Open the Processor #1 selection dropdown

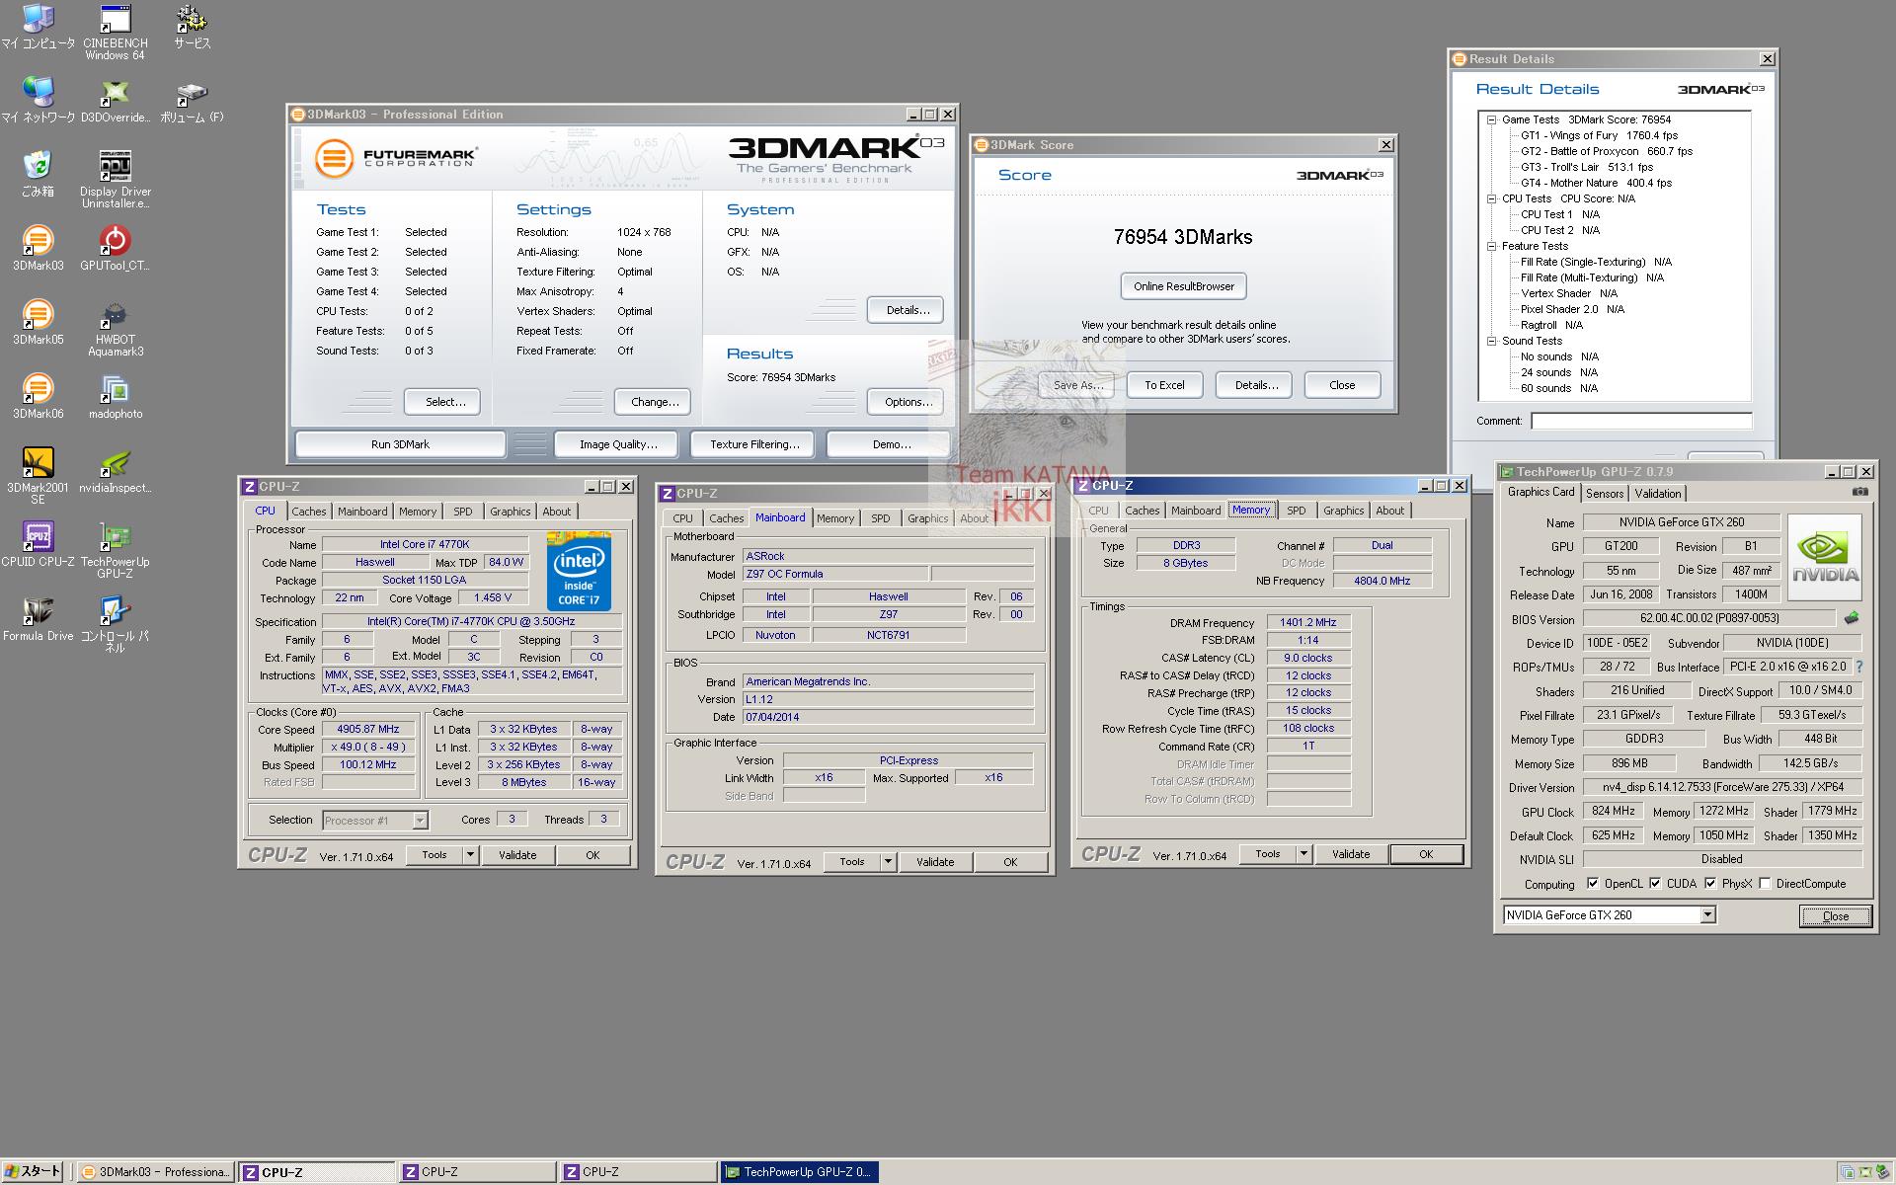[420, 821]
